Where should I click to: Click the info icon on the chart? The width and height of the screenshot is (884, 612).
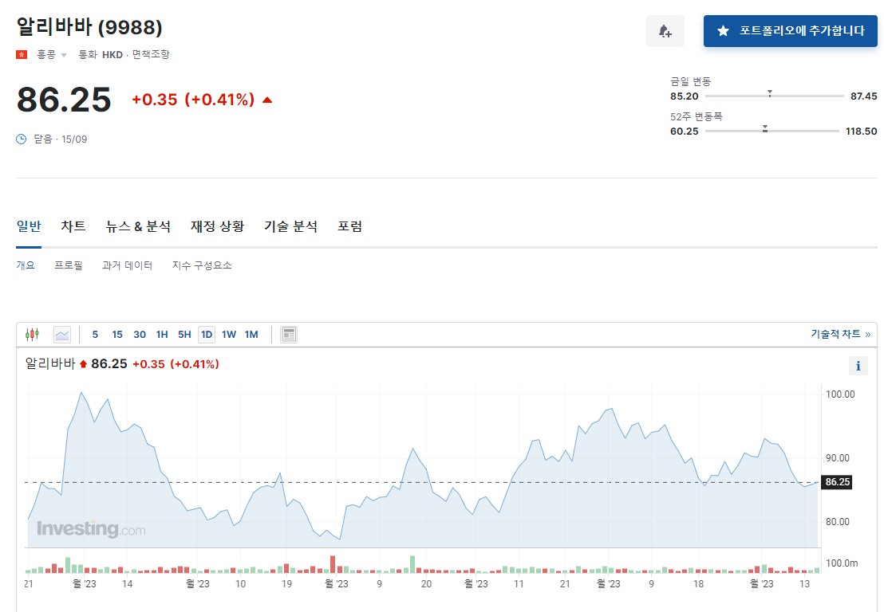pos(858,365)
